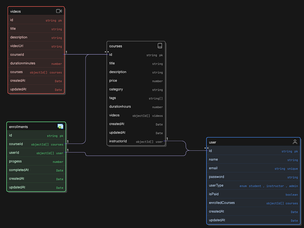Click the pk badge on videos id field
The image size is (304, 228).
(60, 20)
